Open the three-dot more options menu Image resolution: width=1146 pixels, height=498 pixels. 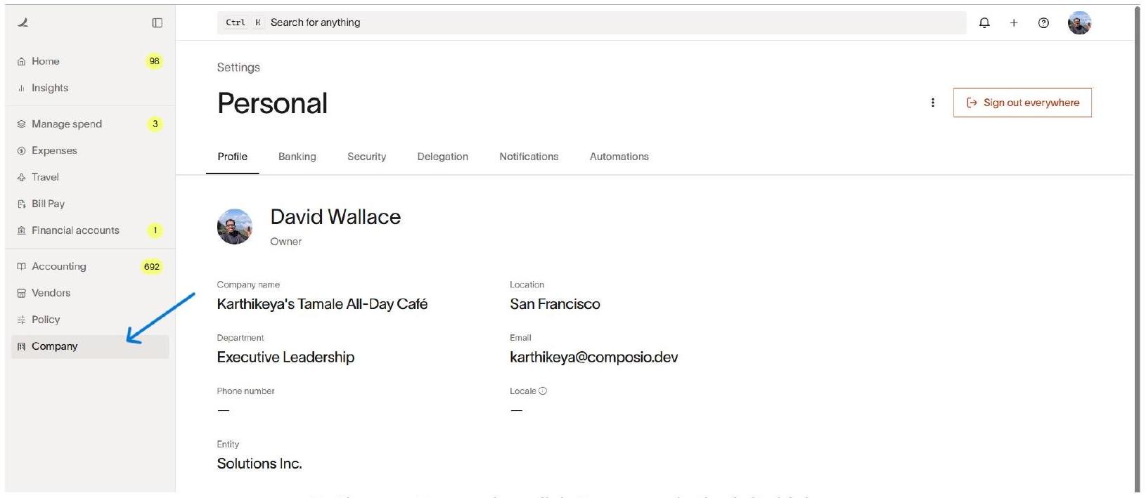coord(933,103)
